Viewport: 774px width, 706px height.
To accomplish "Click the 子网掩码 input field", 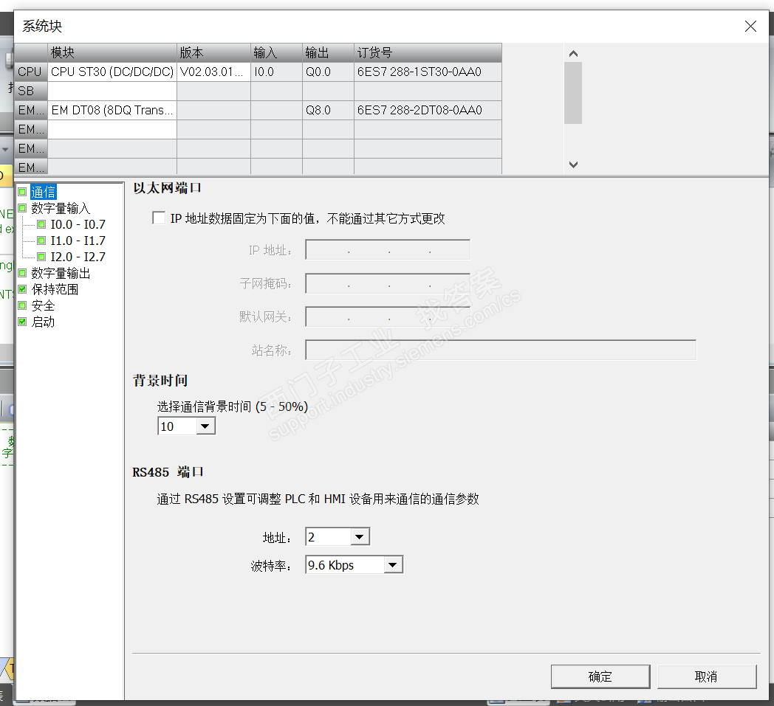I will [x=388, y=283].
